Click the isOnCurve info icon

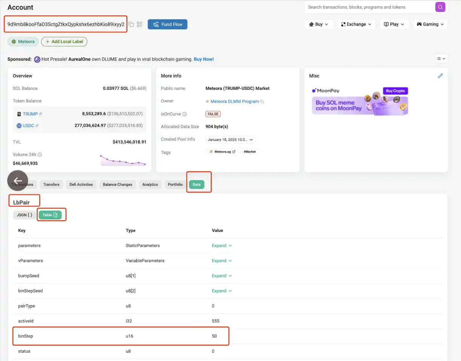click(184, 114)
